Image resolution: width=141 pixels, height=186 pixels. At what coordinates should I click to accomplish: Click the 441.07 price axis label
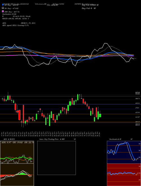coord(138,117)
